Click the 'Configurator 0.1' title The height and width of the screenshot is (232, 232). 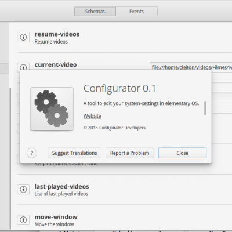(x=119, y=89)
